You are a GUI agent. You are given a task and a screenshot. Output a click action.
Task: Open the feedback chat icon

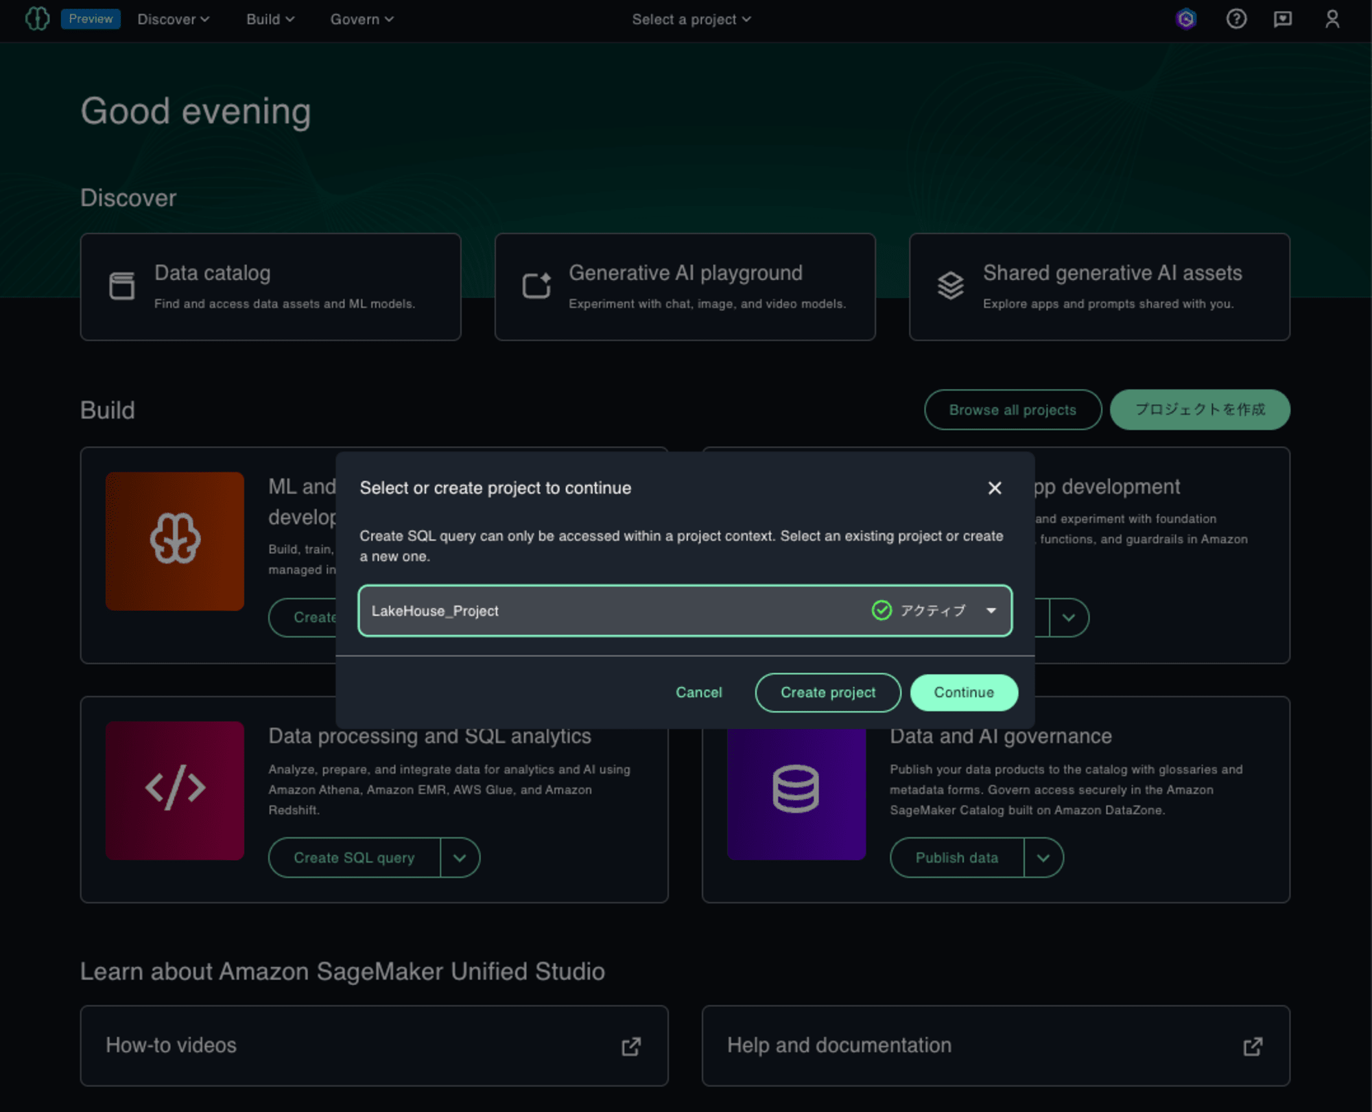click(1283, 19)
